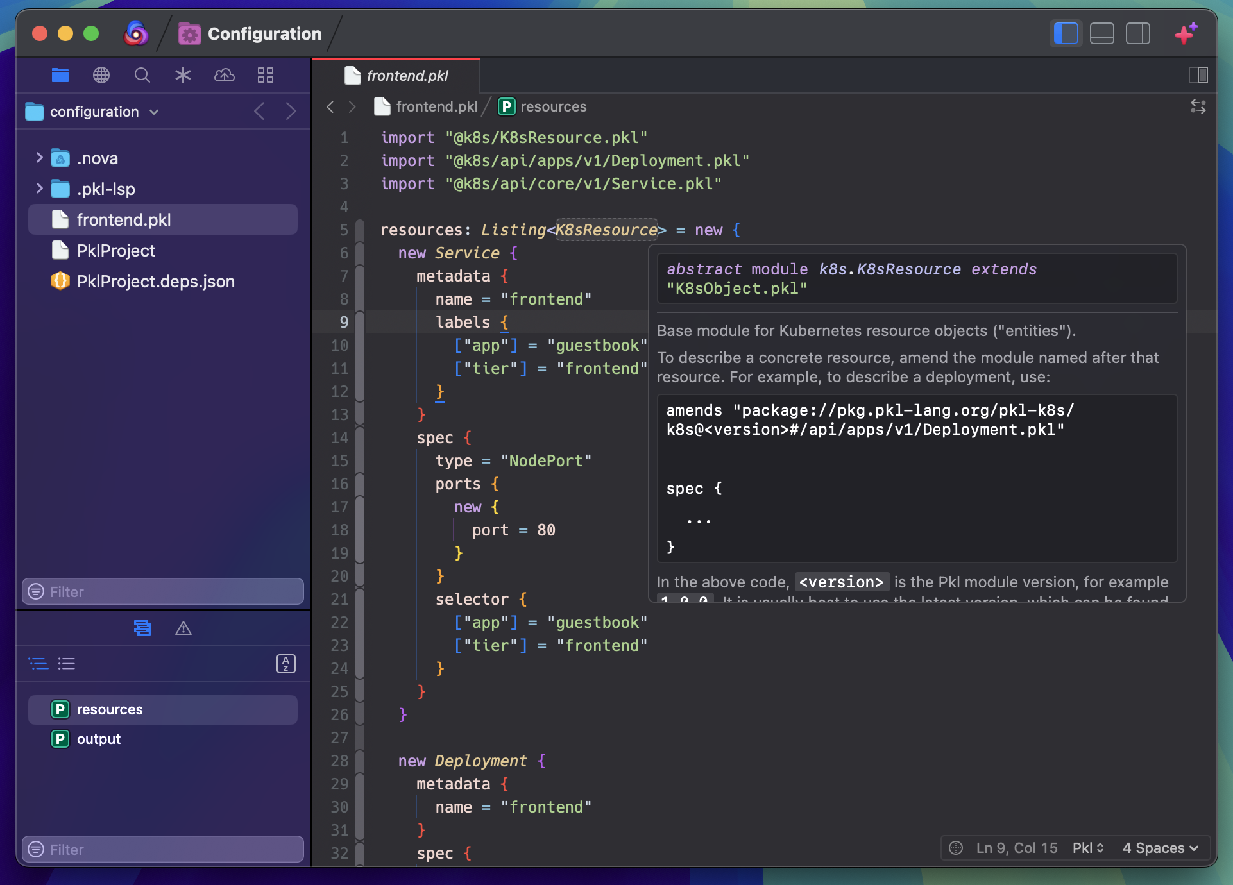Select PklProject file

point(163,250)
